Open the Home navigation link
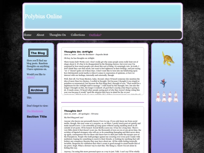 tap(28, 35)
